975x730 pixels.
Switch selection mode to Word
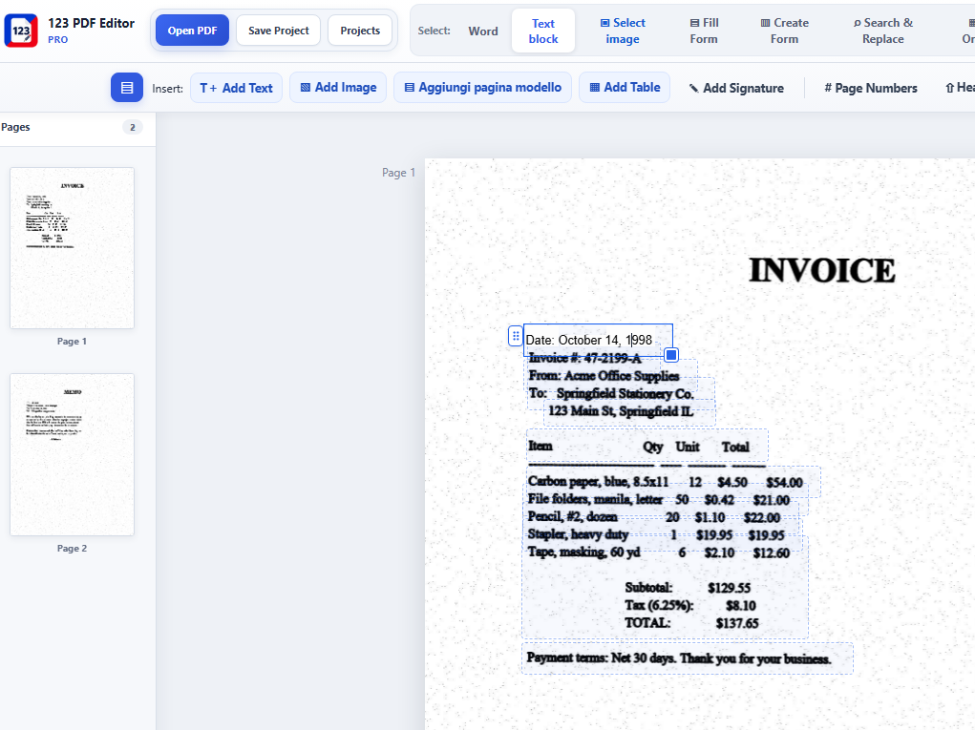pyautogui.click(x=483, y=31)
